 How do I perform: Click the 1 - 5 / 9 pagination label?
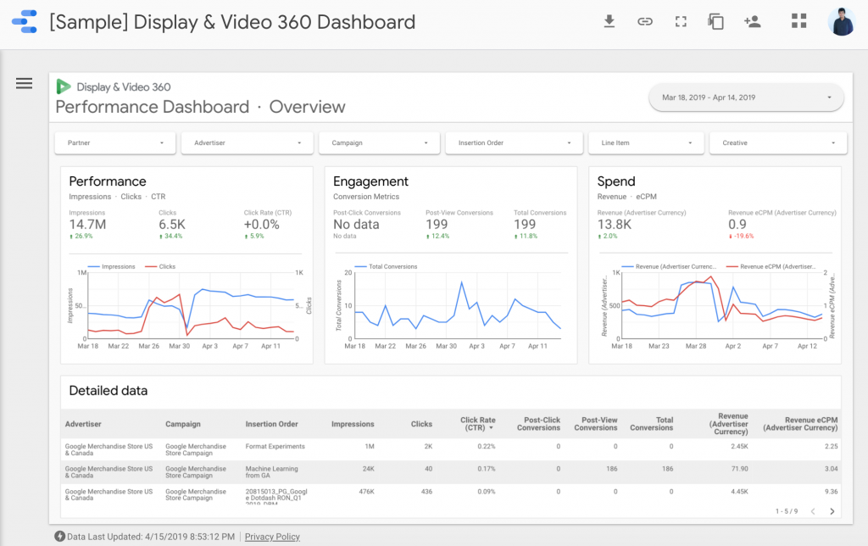786,511
